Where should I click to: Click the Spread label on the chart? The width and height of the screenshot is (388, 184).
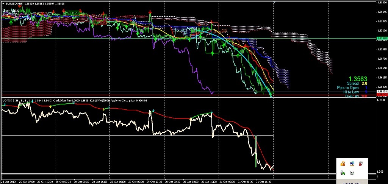point(353,84)
